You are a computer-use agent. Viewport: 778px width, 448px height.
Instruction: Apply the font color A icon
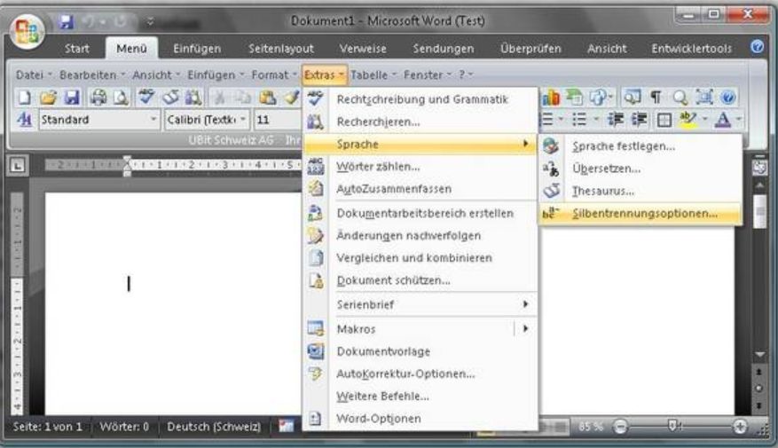point(723,120)
